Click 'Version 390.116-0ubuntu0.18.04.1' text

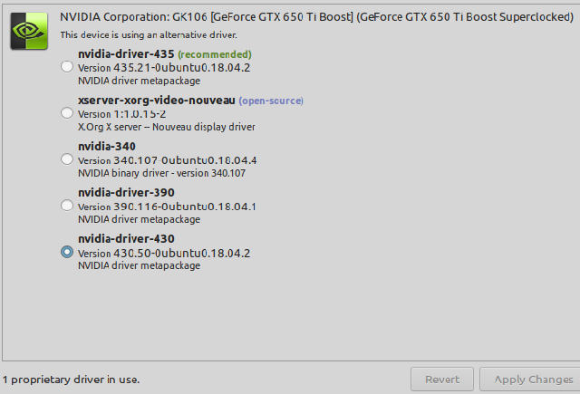pyautogui.click(x=167, y=207)
